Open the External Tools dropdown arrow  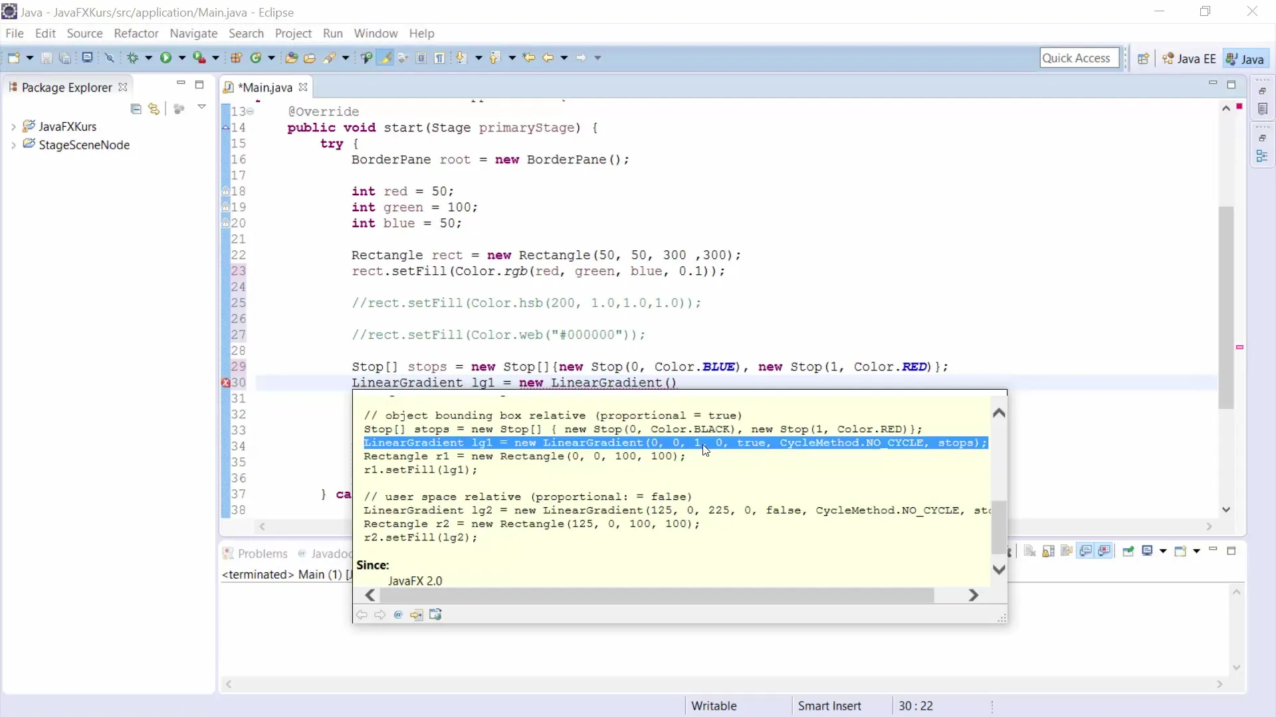pos(215,58)
